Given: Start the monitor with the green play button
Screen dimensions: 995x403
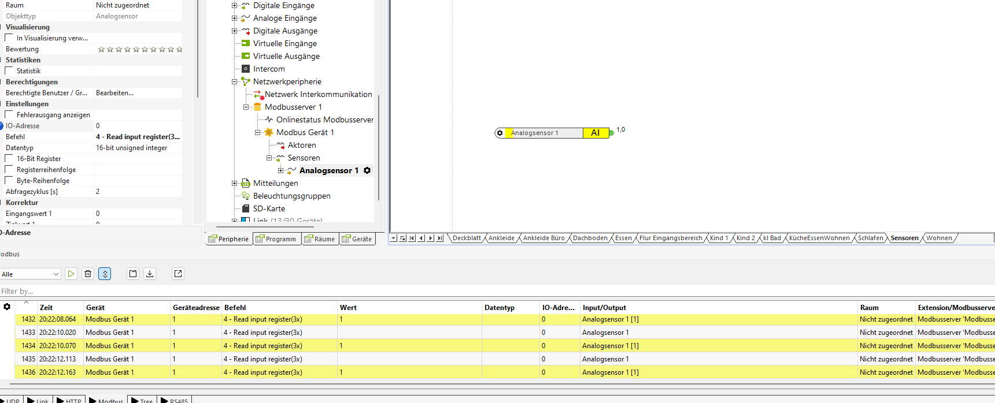Looking at the screenshot, I should 71,274.
